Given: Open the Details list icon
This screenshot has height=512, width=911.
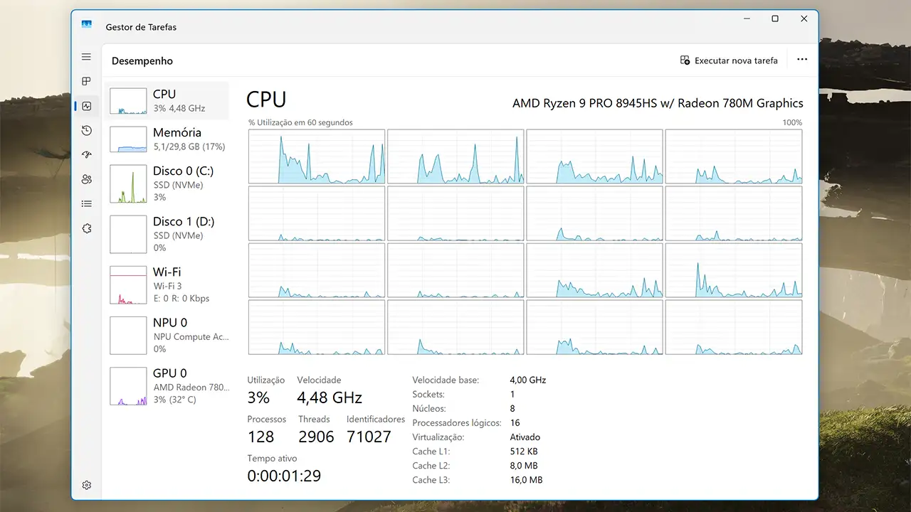Looking at the screenshot, I should 86,204.
